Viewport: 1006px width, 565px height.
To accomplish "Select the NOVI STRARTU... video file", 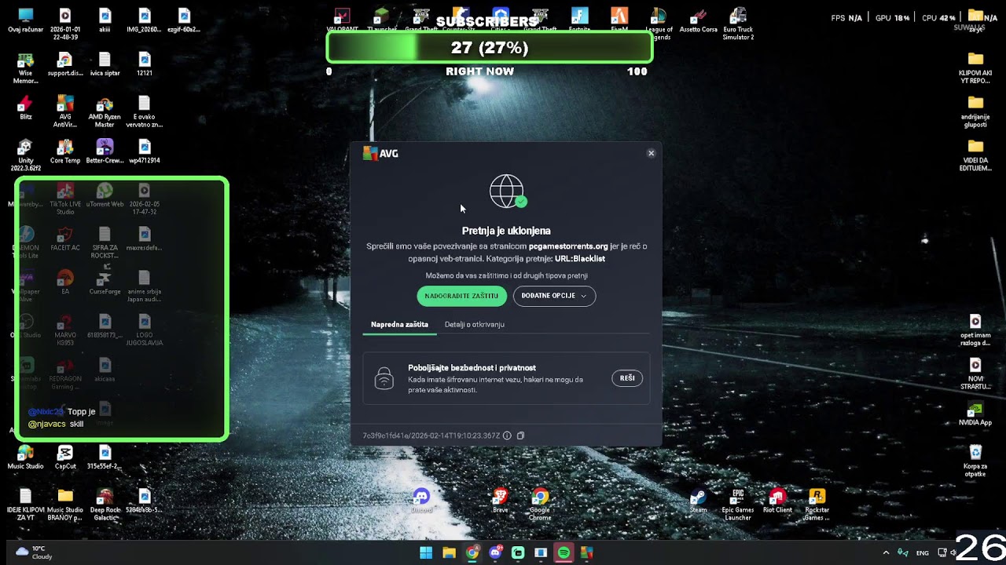I will tap(975, 374).
